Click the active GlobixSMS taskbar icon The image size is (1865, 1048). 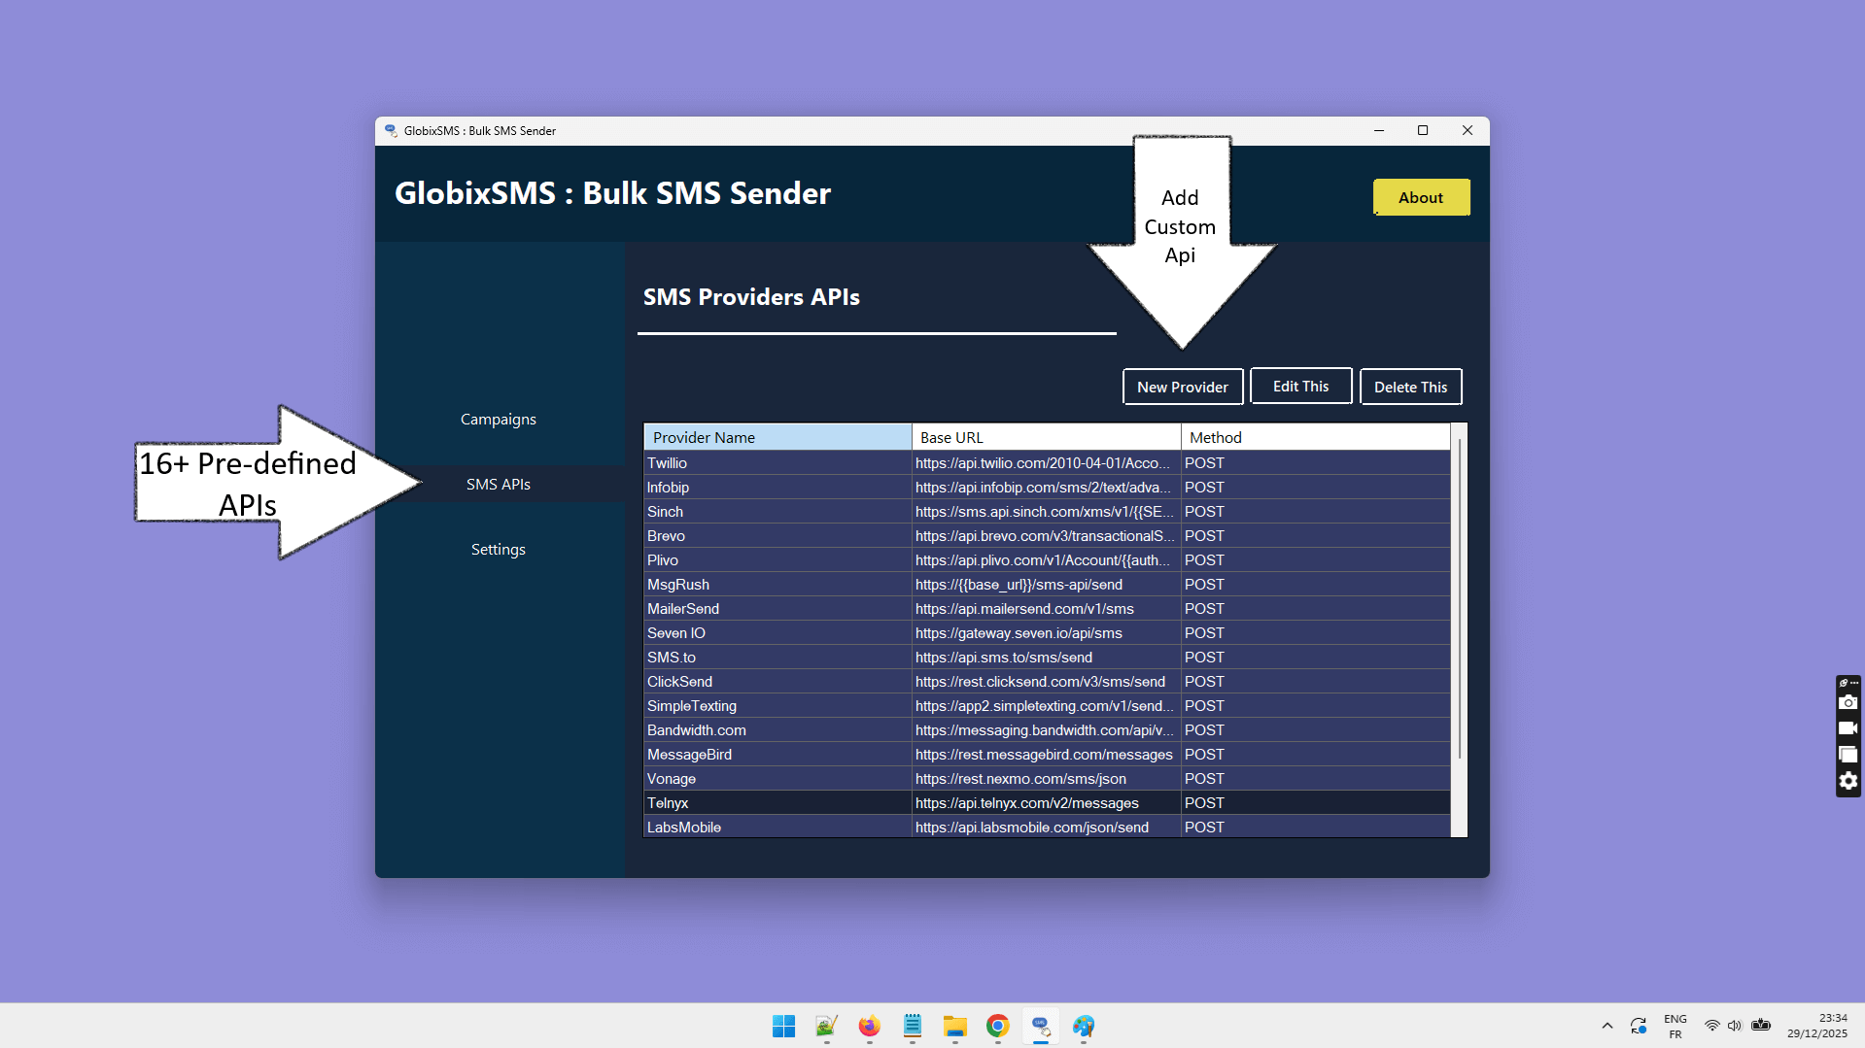coord(1040,1026)
